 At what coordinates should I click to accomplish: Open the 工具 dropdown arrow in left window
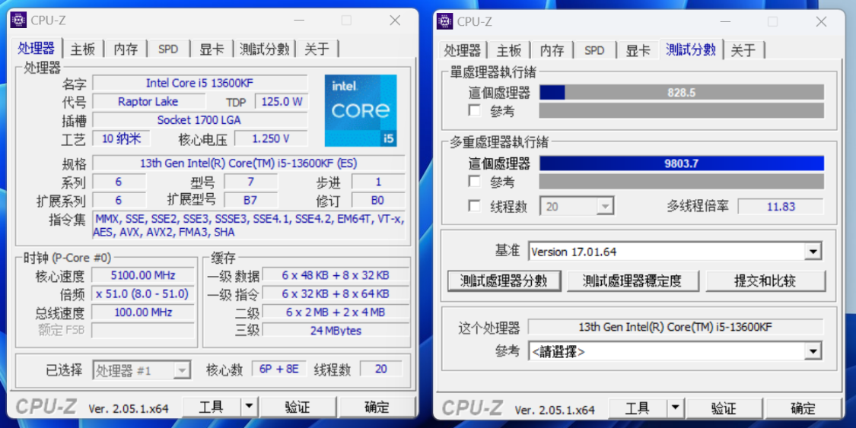click(249, 406)
